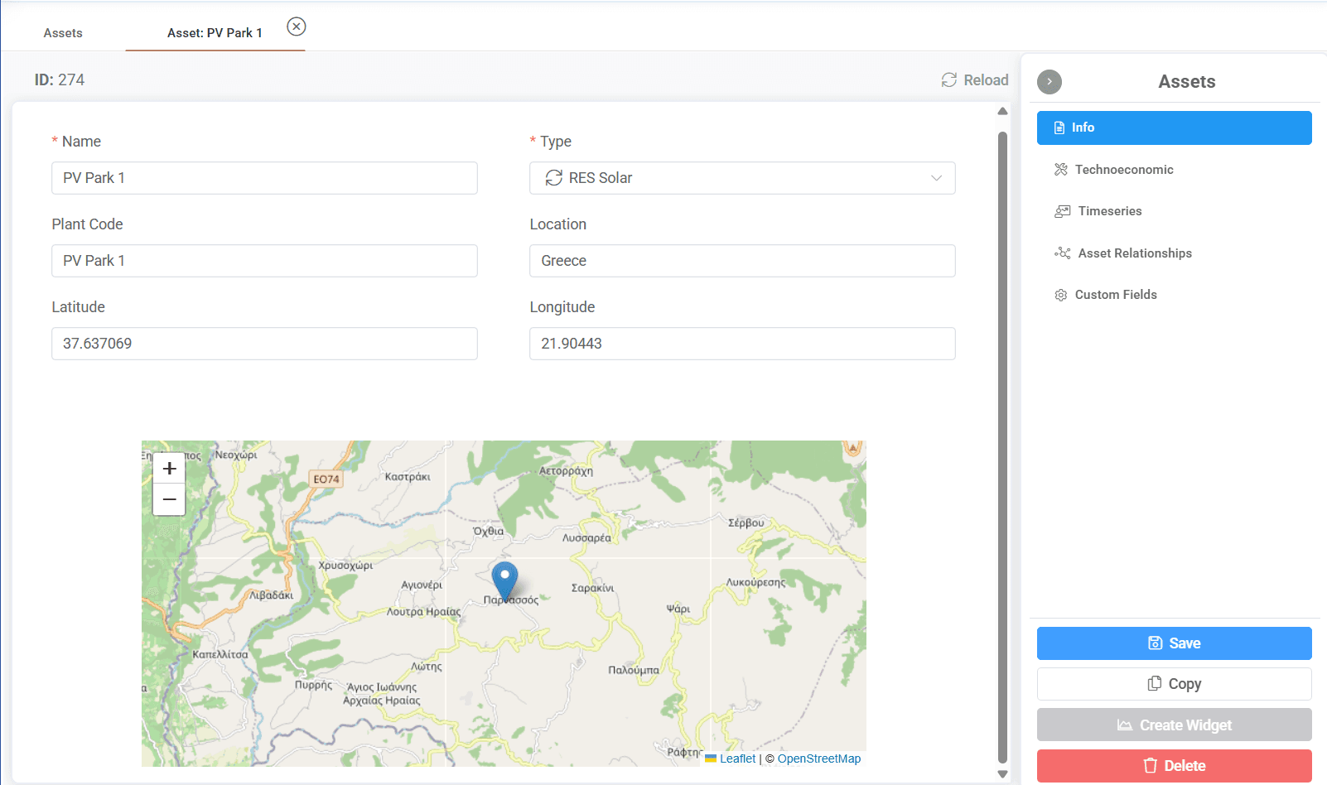Click the RES Solar cycle icon
This screenshot has width=1327, height=785.
(x=554, y=178)
